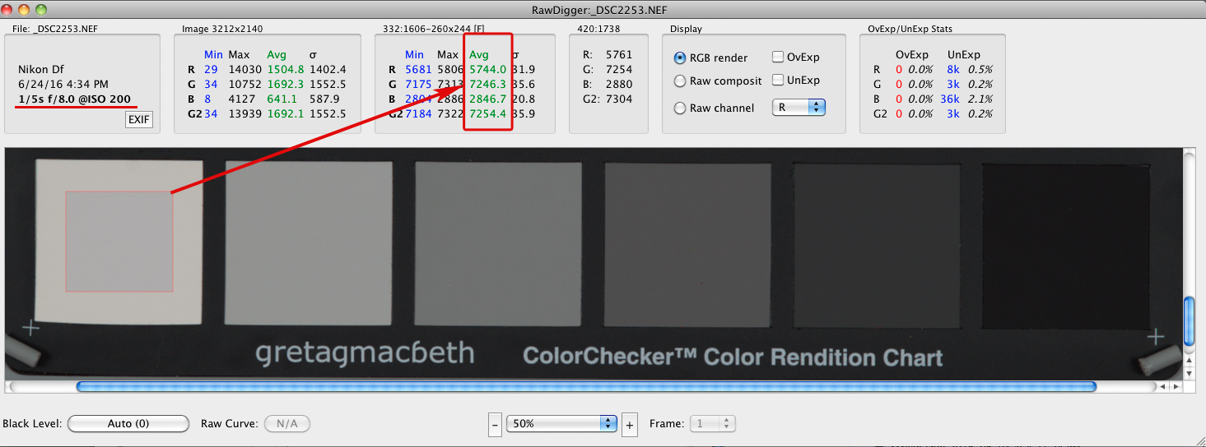Select the RGB render radio button
Screen dimensions: 1206x447
[x=680, y=58]
